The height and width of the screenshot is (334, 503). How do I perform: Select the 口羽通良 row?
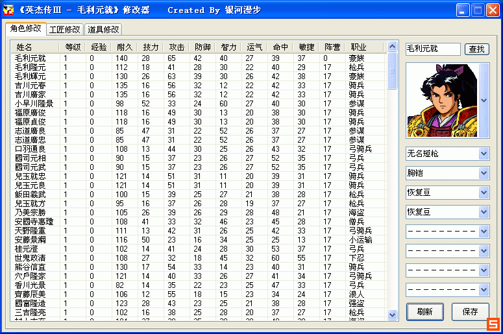(x=199, y=149)
